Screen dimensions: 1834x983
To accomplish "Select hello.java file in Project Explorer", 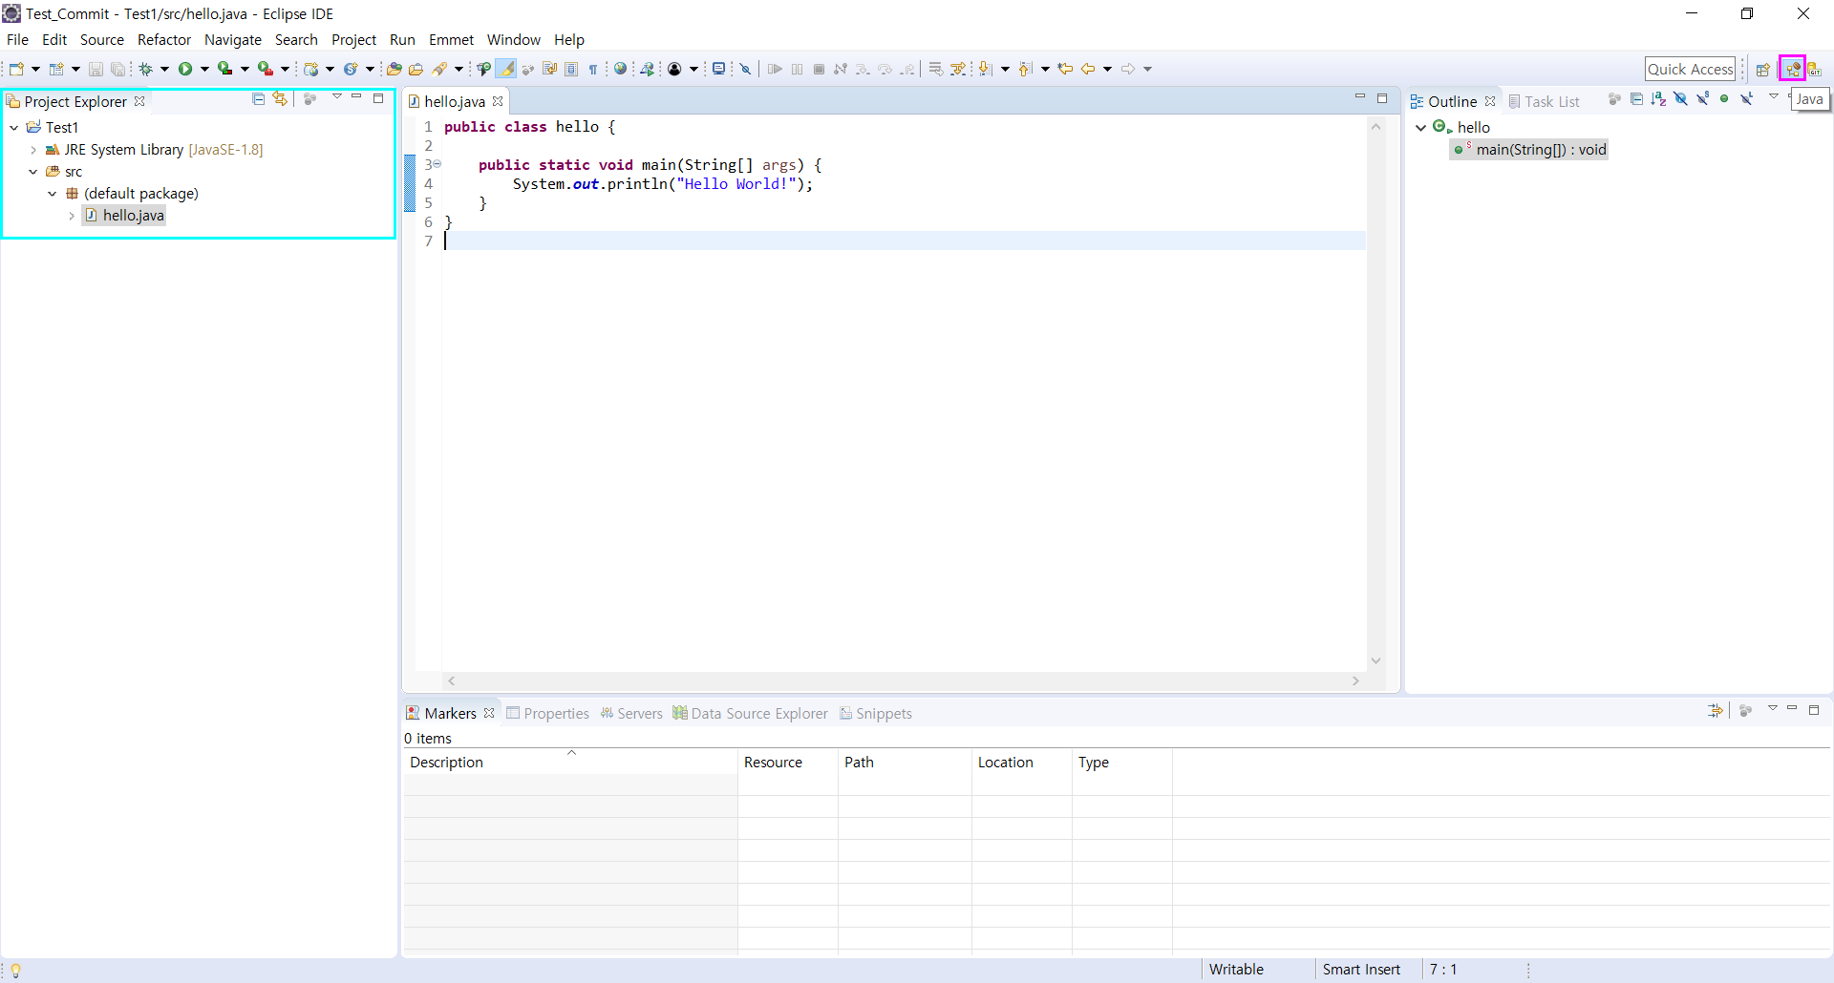I will [124, 216].
